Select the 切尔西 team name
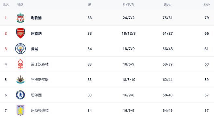The image size is (214, 118). (36, 95)
